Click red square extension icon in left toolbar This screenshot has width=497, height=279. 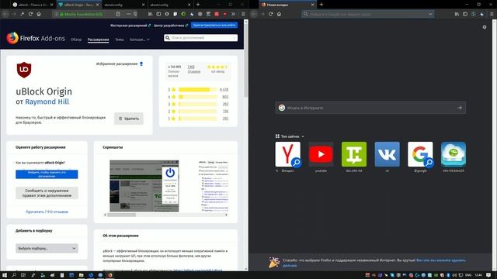(217, 14)
